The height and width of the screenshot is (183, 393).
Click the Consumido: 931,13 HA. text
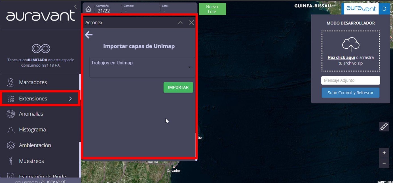[41, 65]
